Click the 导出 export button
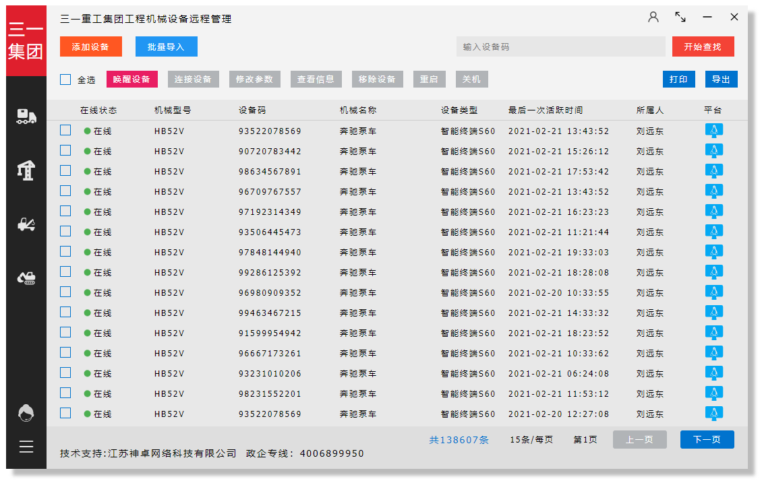Viewport: 762px width, 485px height. (721, 79)
